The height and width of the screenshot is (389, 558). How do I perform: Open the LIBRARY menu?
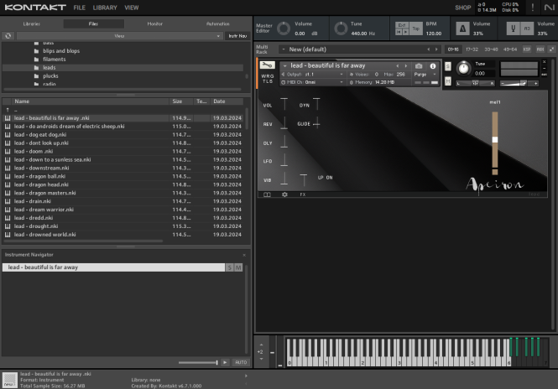coord(105,8)
